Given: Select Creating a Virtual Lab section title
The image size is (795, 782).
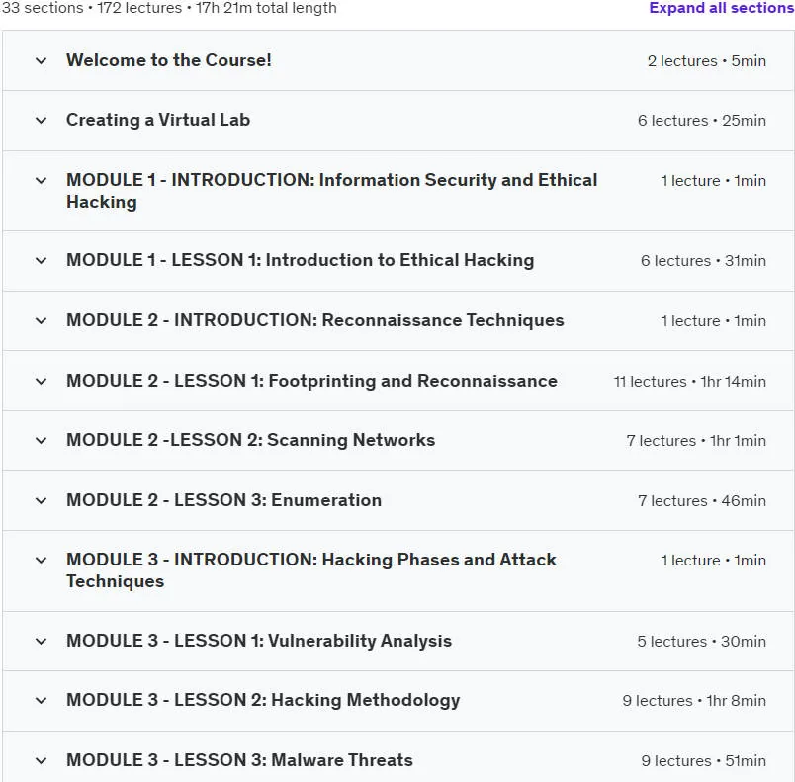Looking at the screenshot, I should 158,120.
